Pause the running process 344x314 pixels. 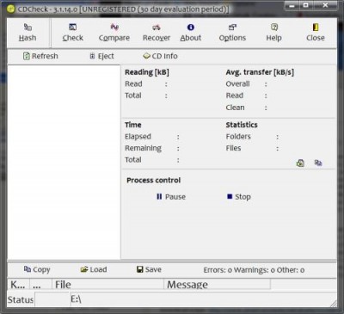point(171,197)
